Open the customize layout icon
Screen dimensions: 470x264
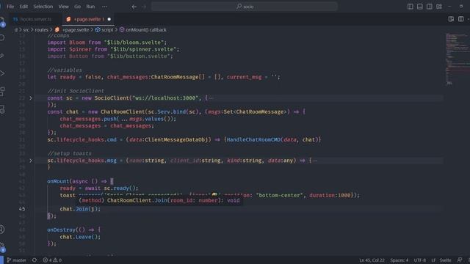(x=439, y=7)
